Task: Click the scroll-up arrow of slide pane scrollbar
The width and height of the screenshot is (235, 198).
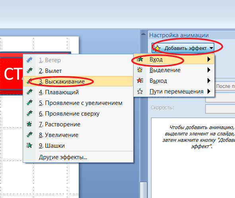Action: tap(143, 34)
